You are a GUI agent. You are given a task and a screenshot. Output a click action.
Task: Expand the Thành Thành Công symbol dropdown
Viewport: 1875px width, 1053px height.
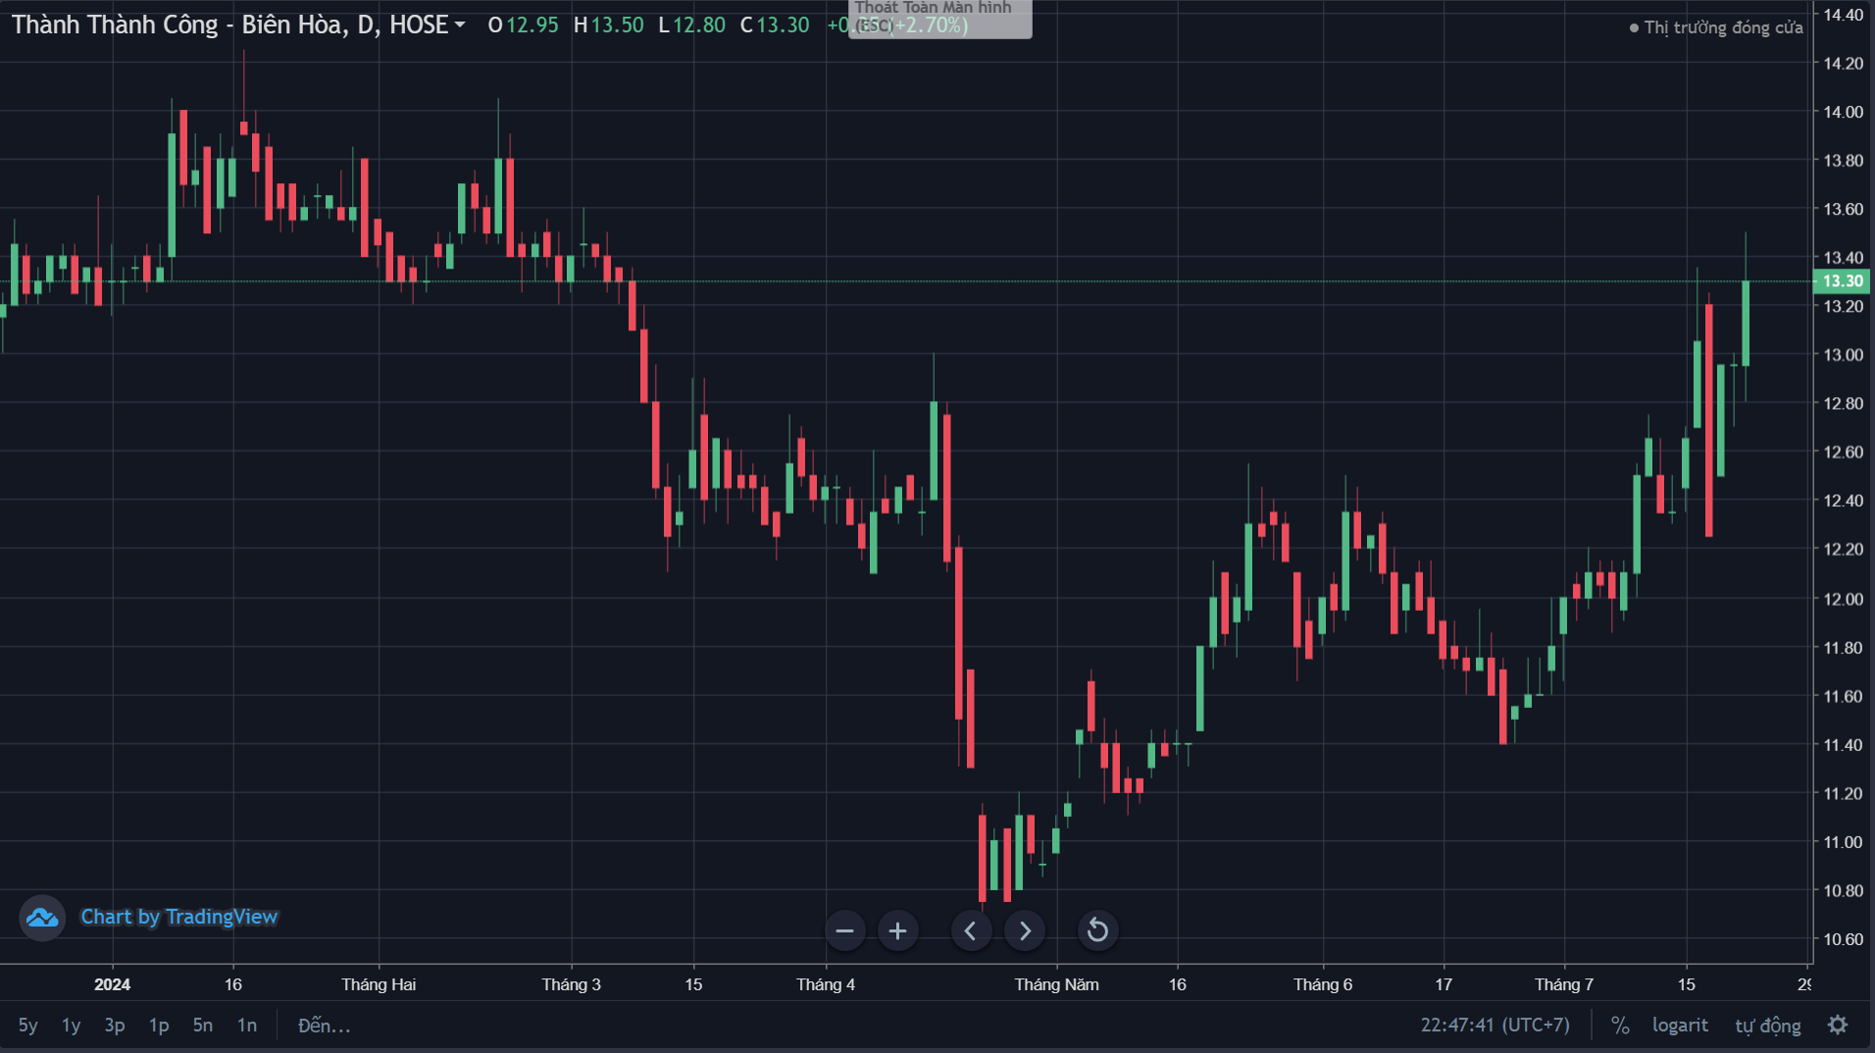click(460, 25)
